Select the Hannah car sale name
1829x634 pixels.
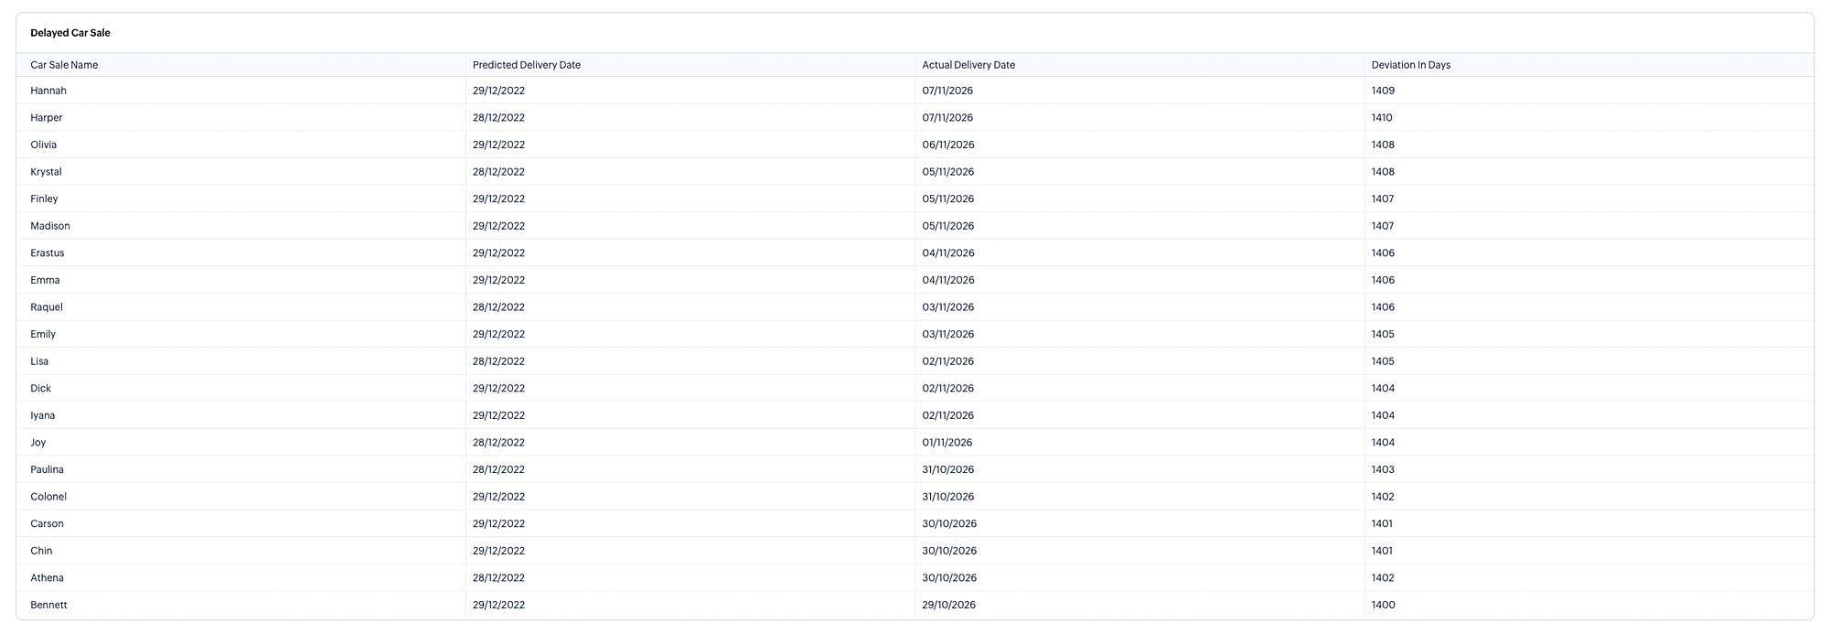click(48, 91)
